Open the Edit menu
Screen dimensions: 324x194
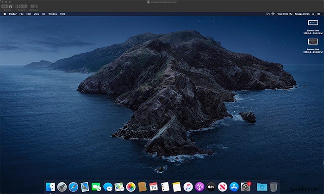coord(29,14)
